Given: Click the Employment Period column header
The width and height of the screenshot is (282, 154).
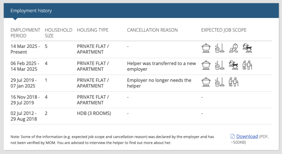Looking at the screenshot, I should tap(25, 33).
